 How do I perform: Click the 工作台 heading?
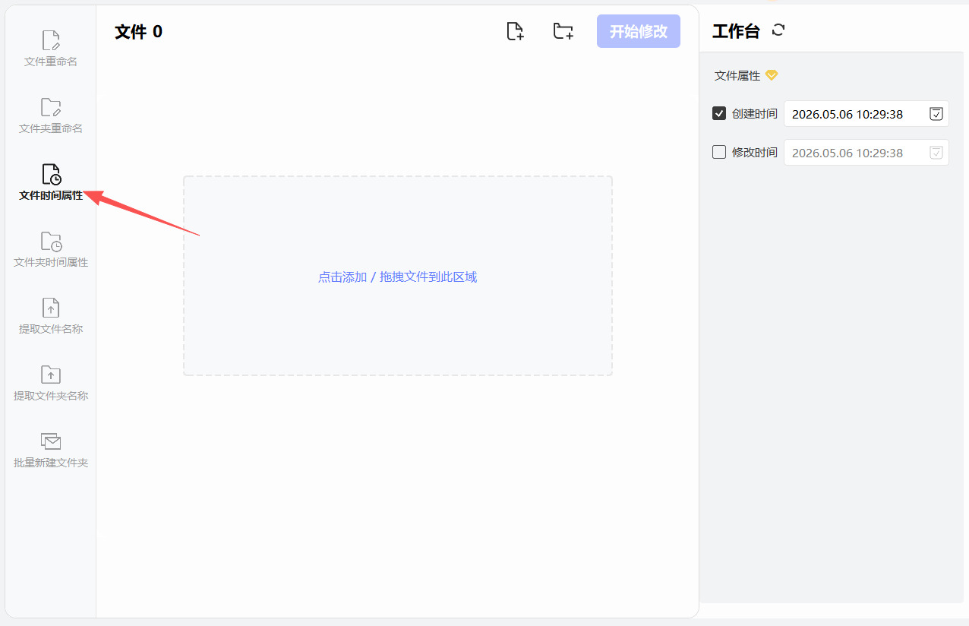(736, 31)
